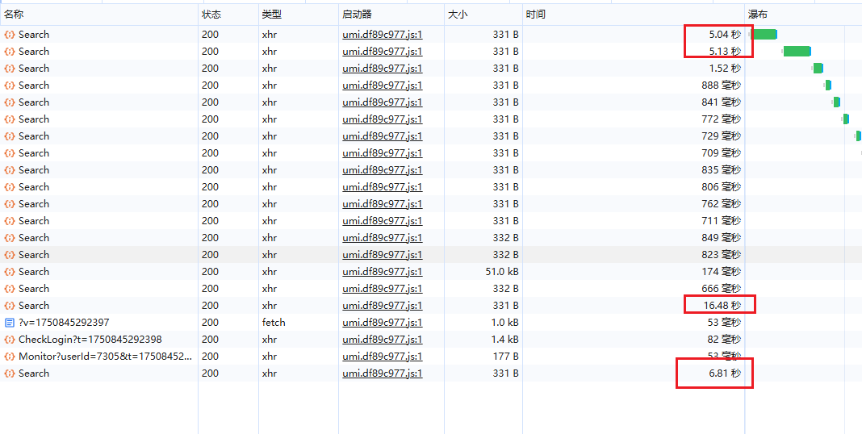Screen dimensions: 862x434
Task: Click the xhr icon of the 841 毫秒 Search request
Action: [x=10, y=102]
